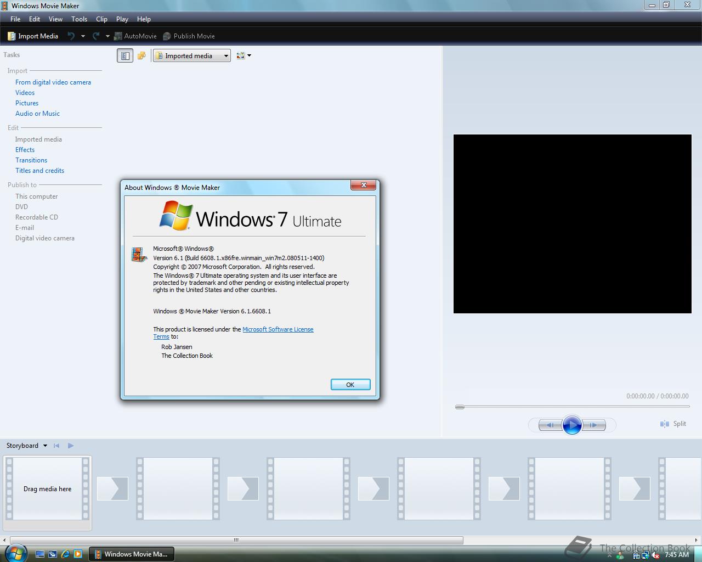This screenshot has width=702, height=562.
Task: Click Digital video camera publish option
Action: tap(45, 238)
